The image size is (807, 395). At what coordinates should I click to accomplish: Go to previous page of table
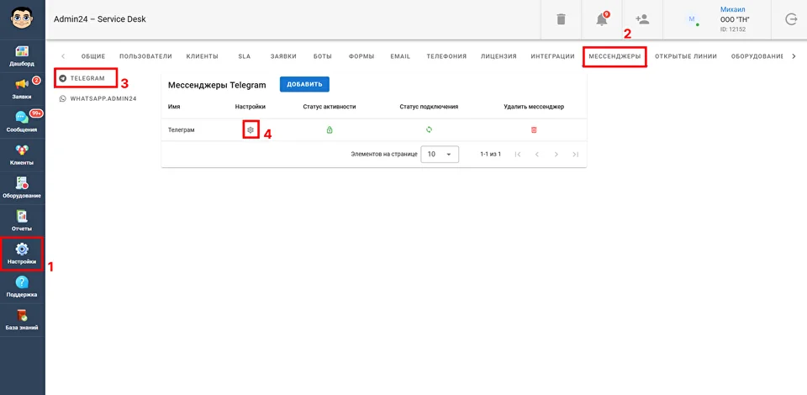pos(537,155)
